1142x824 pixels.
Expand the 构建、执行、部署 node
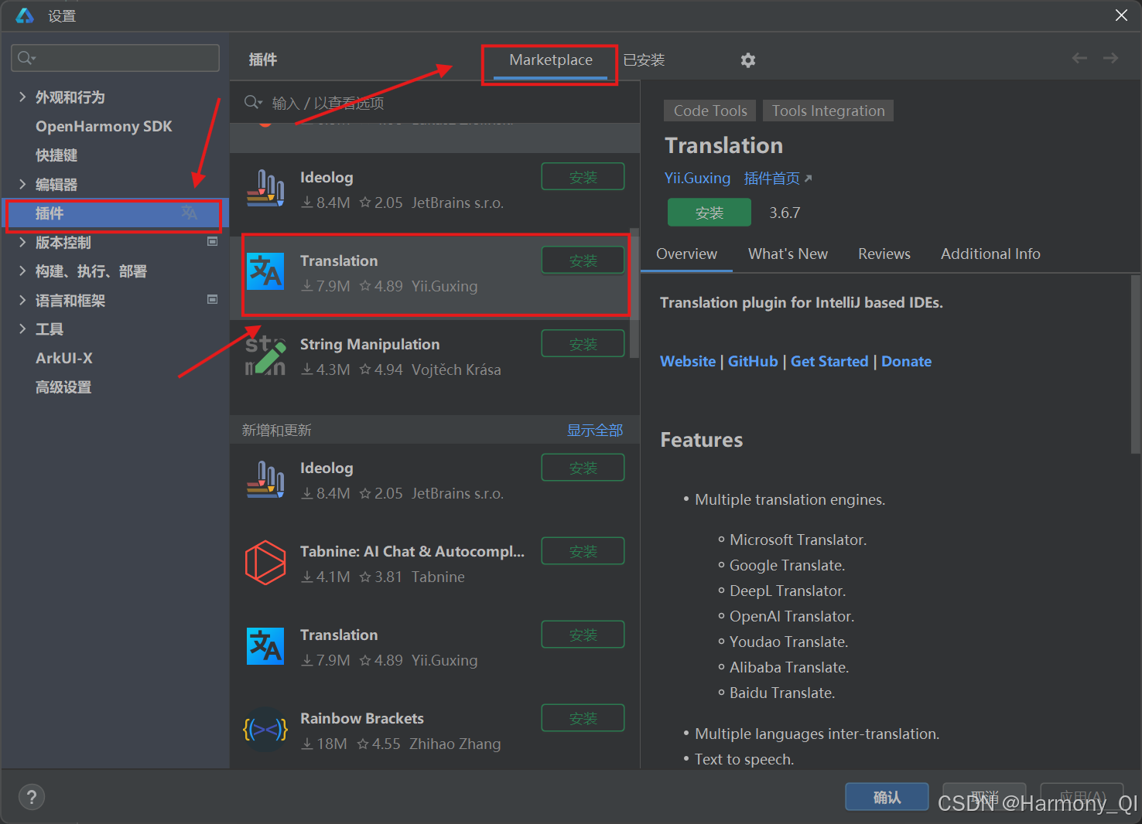coord(22,271)
